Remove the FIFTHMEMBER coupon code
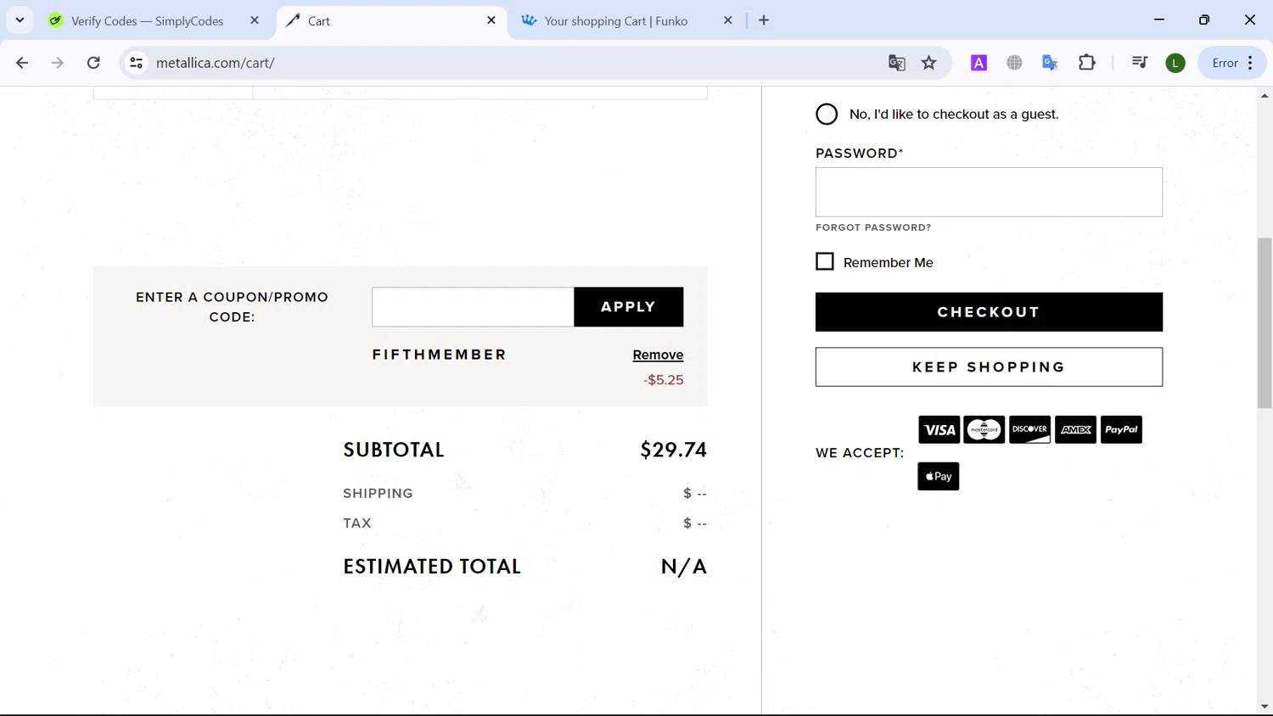The width and height of the screenshot is (1273, 716). point(658,355)
